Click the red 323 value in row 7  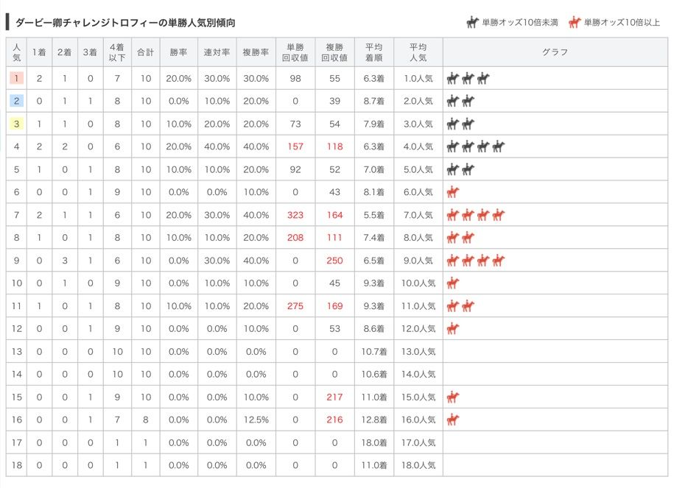295,215
